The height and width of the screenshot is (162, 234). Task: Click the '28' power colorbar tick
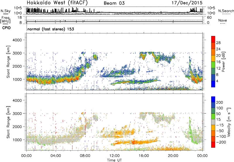tap(218, 43)
